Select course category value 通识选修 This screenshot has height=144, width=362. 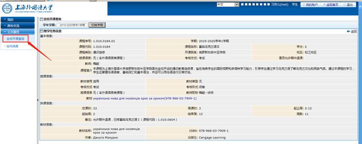coord(99,52)
